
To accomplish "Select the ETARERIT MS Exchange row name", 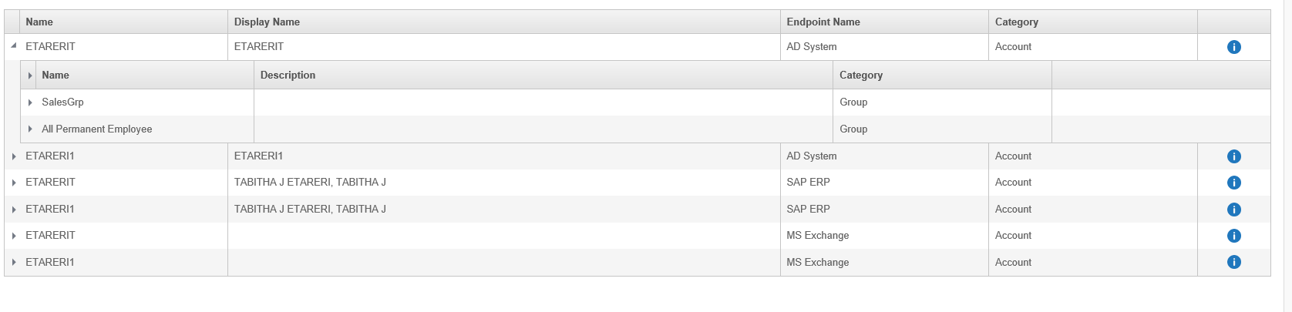I will (x=50, y=235).
